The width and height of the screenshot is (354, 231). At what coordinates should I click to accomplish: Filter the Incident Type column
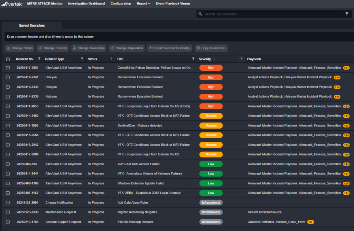pyautogui.click(x=82, y=59)
